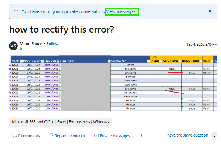This screenshot has width=221, height=144.
Task: Click the 0 comments text
Action: 29,136
